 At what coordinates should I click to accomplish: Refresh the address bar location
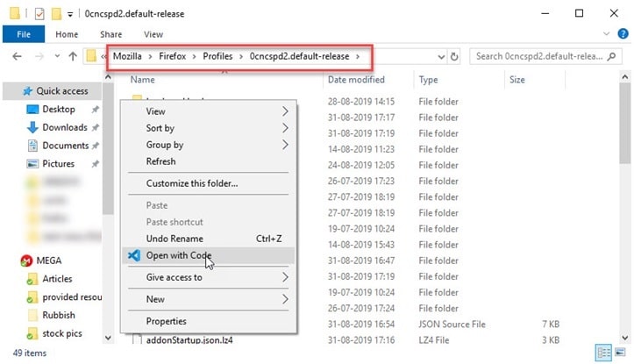point(454,57)
